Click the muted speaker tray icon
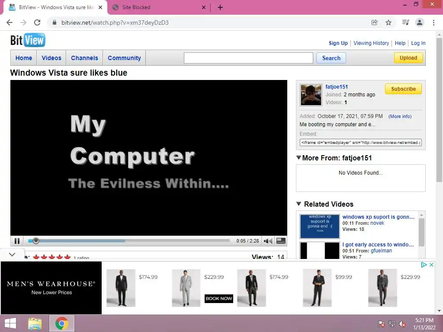Screen dimensions: 443x332 click(x=402, y=324)
